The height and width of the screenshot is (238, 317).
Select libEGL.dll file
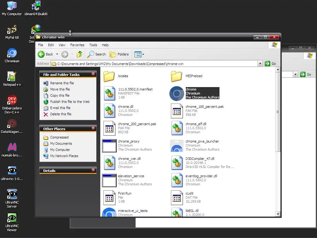point(187,212)
